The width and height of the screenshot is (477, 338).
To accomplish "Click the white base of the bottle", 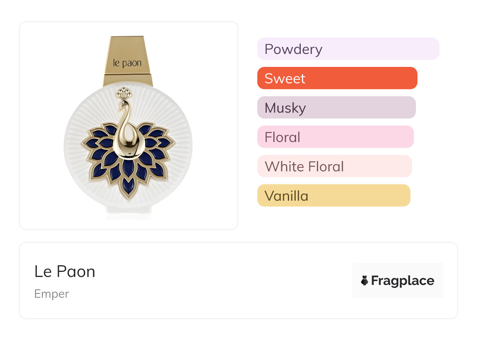I will click(128, 212).
